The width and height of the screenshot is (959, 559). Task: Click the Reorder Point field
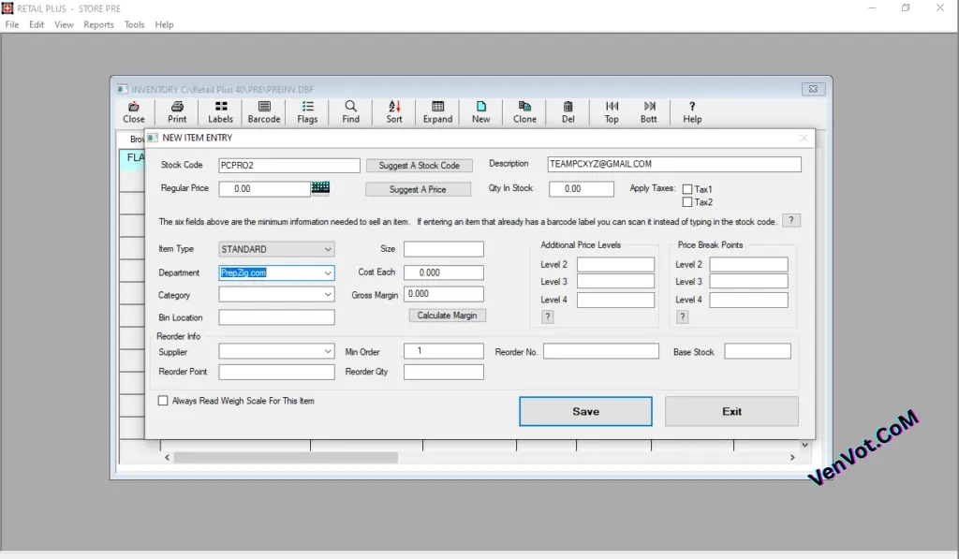pyautogui.click(x=276, y=372)
